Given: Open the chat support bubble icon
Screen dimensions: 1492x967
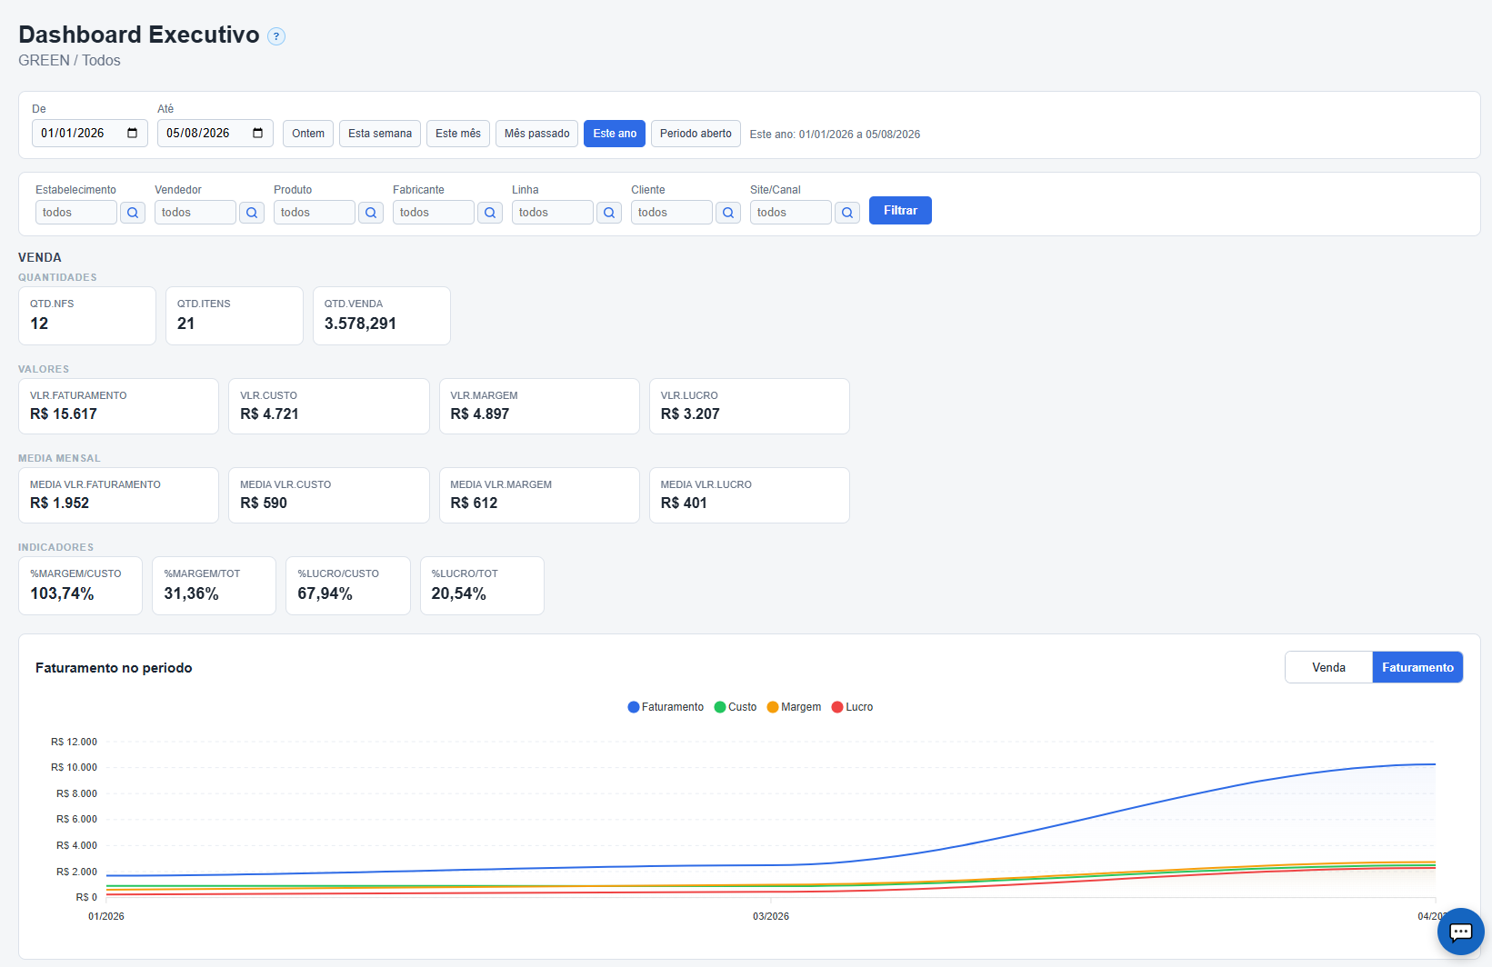Looking at the screenshot, I should tap(1460, 932).
